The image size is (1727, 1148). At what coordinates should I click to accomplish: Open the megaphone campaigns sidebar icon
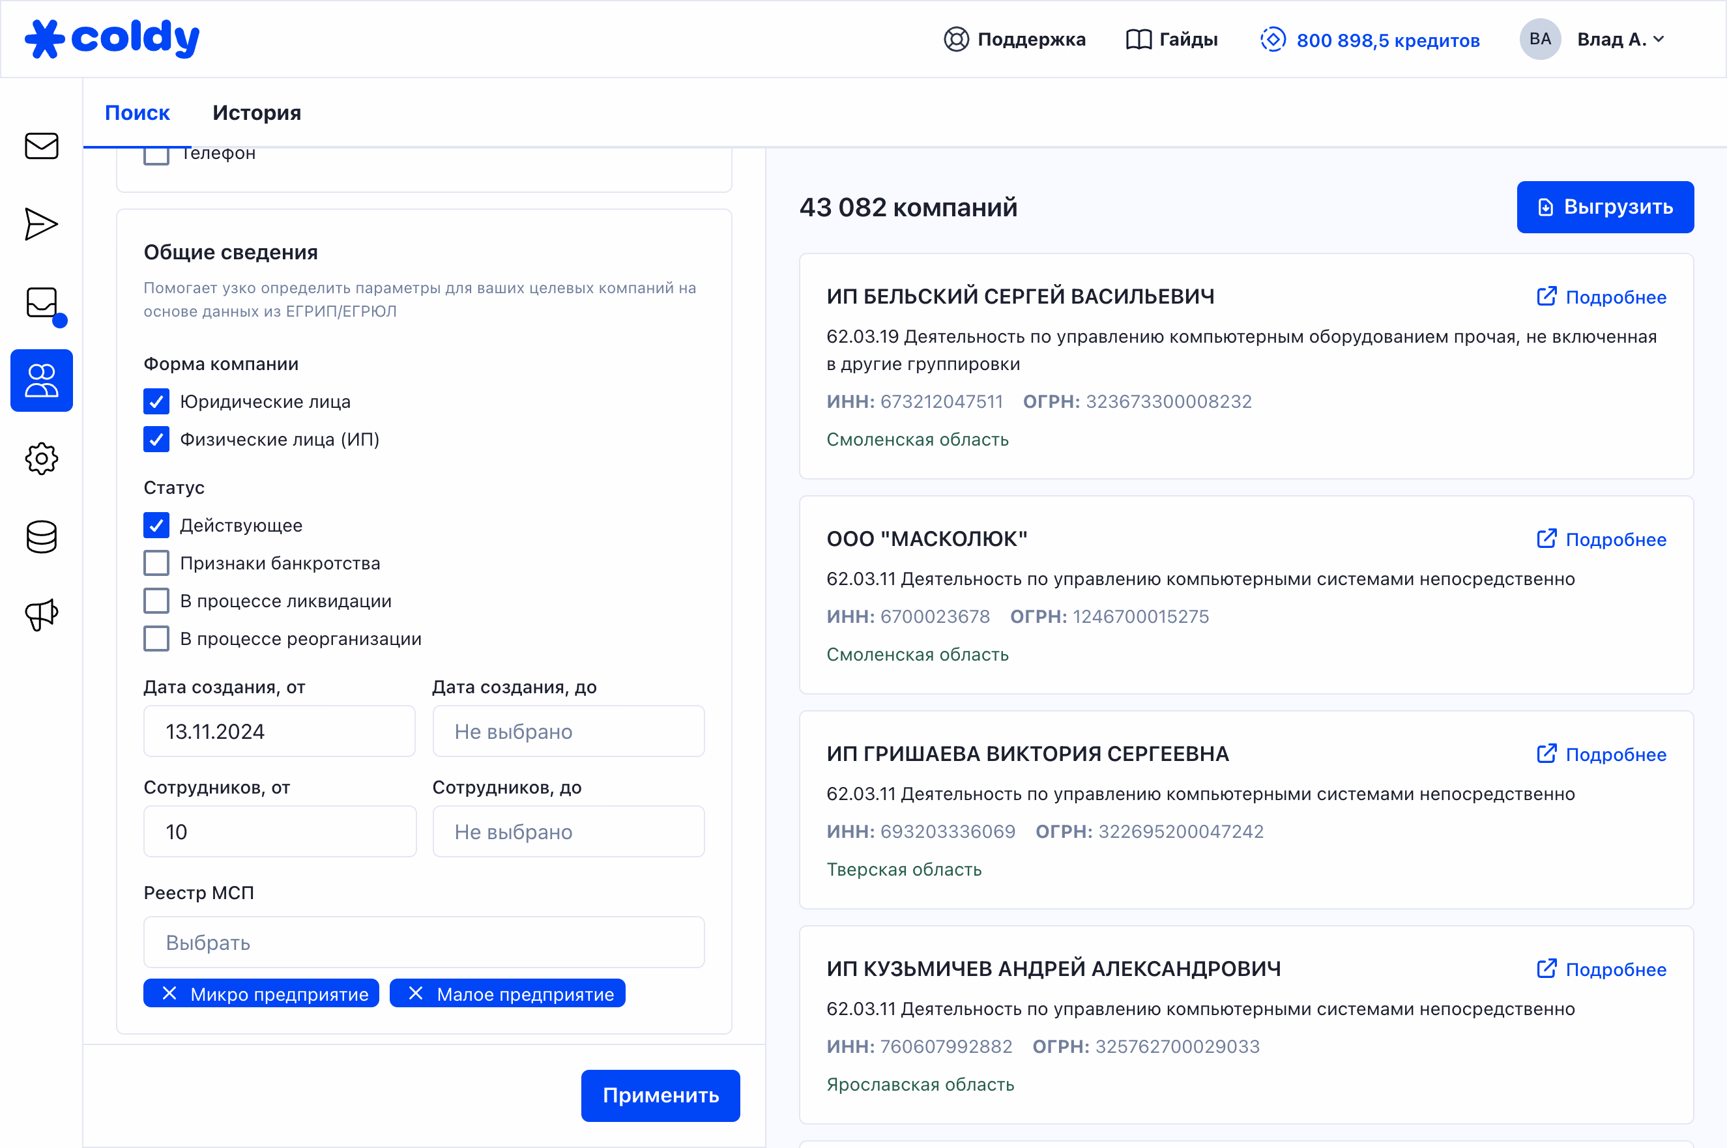[41, 614]
